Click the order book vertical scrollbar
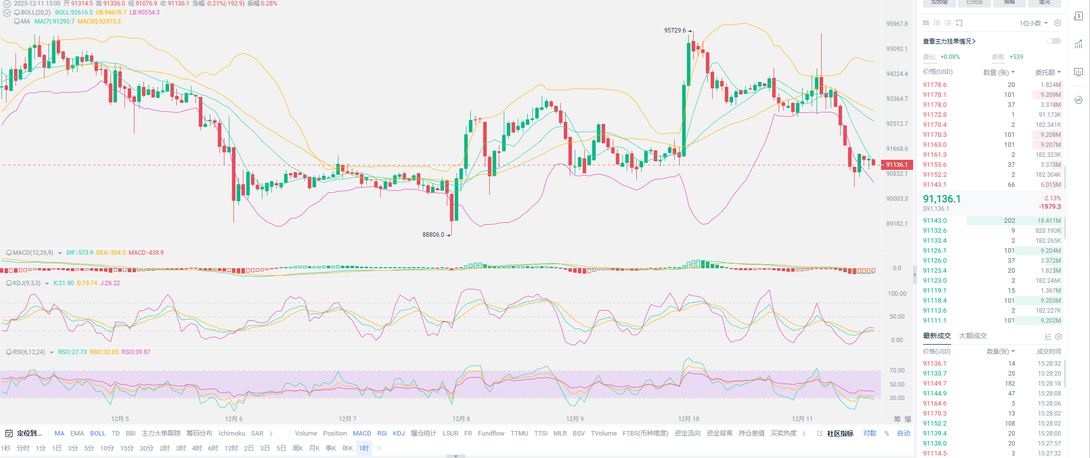Viewport: 1090px width, 458px height. pos(1065,177)
